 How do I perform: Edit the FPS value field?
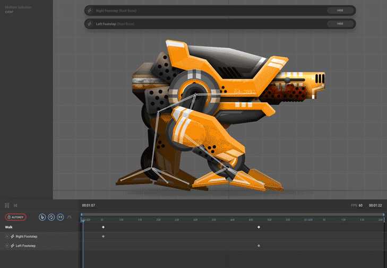point(360,205)
